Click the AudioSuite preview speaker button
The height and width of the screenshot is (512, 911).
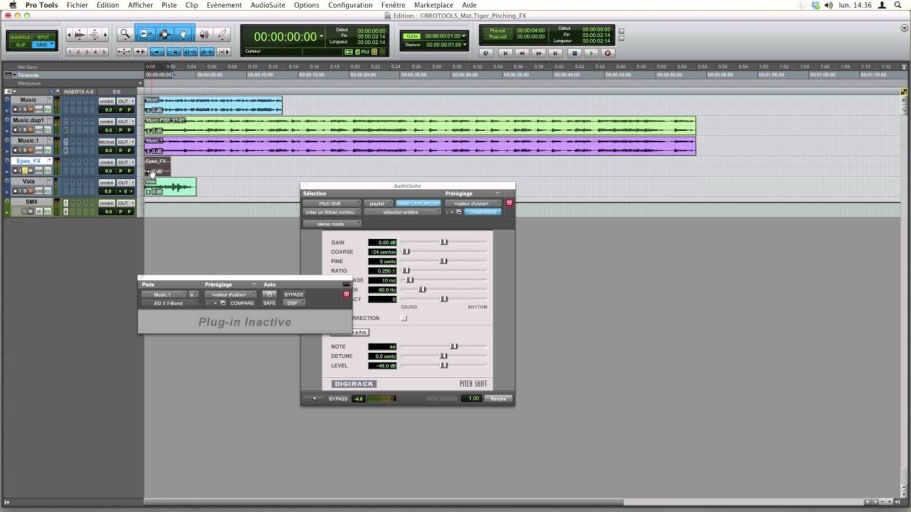point(314,398)
